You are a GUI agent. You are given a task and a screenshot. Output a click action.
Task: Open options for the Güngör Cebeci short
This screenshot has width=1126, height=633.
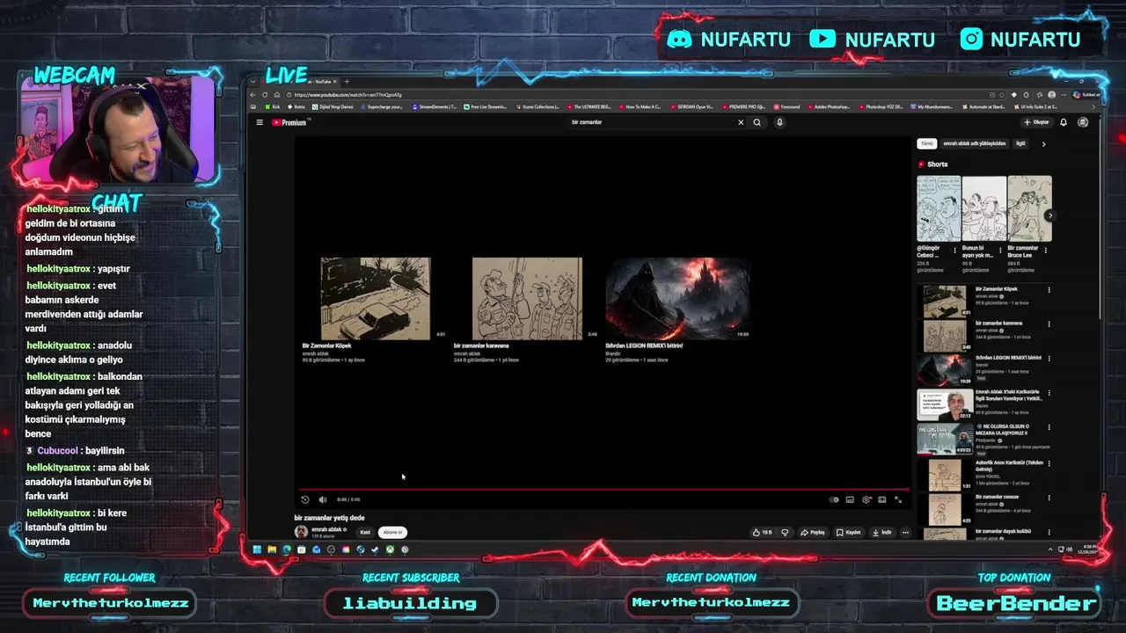[x=955, y=251]
